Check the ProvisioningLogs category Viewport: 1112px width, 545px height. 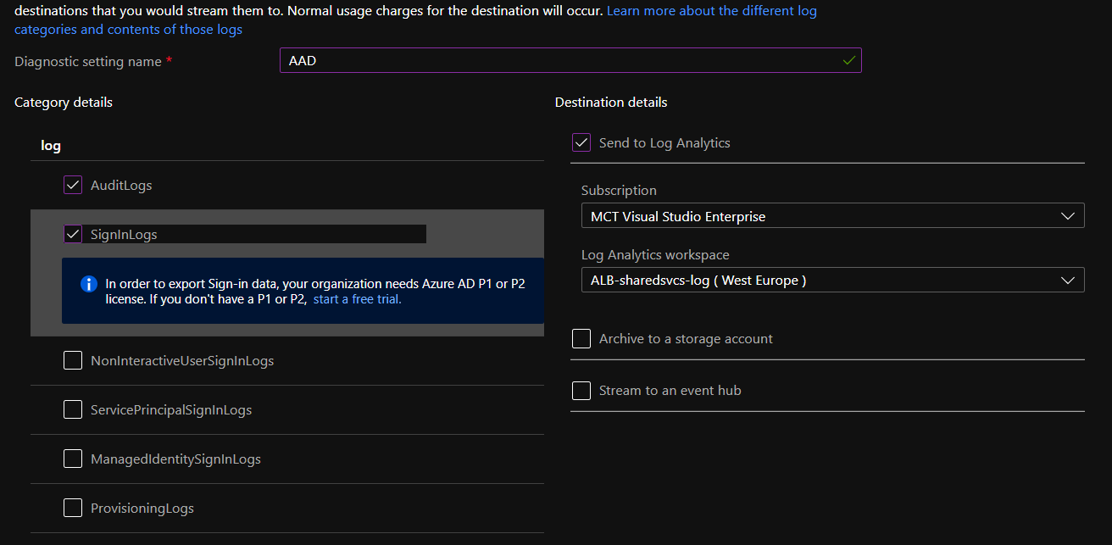(73, 507)
